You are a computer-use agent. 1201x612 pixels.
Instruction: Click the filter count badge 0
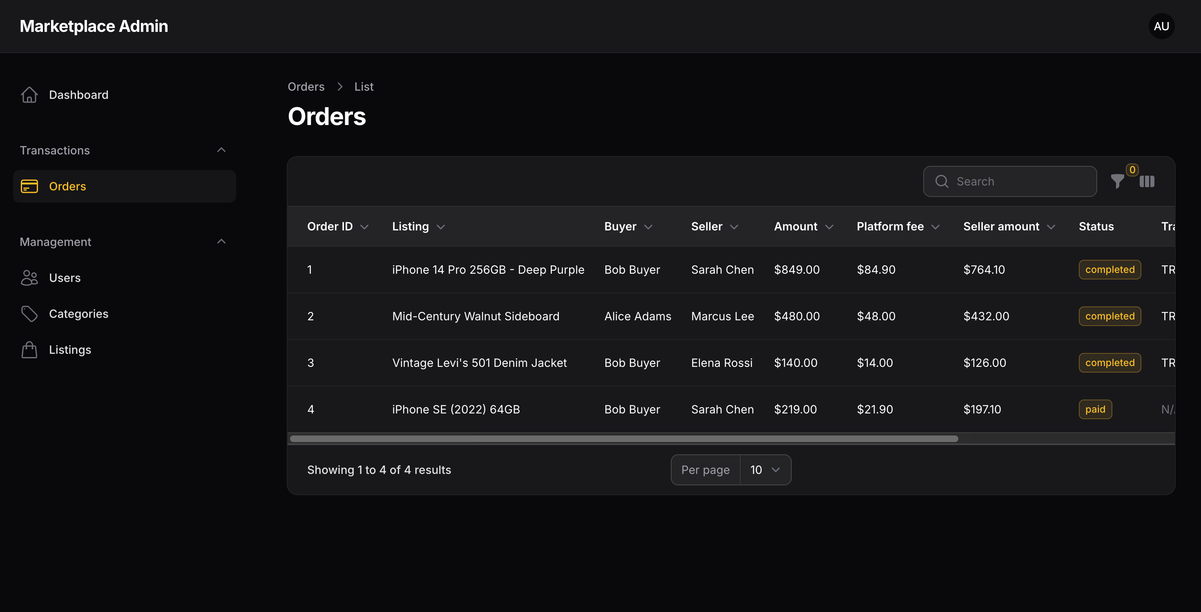pos(1132,170)
